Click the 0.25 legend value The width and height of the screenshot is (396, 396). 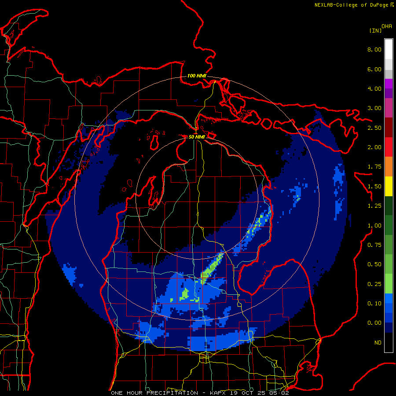374,284
